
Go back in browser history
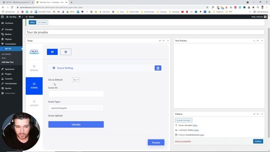[x=3, y=7]
